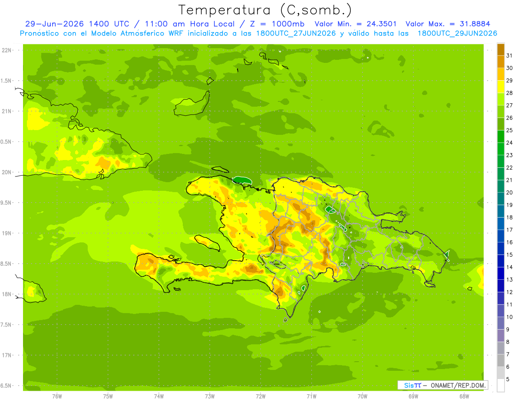This screenshot has width=521, height=402.
Task: Click the "73W" longitude label
Action: point(210,396)
